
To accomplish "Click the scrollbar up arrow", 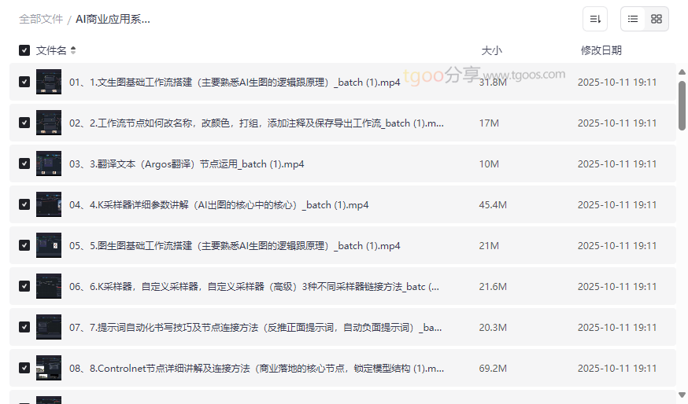I will [682, 72].
